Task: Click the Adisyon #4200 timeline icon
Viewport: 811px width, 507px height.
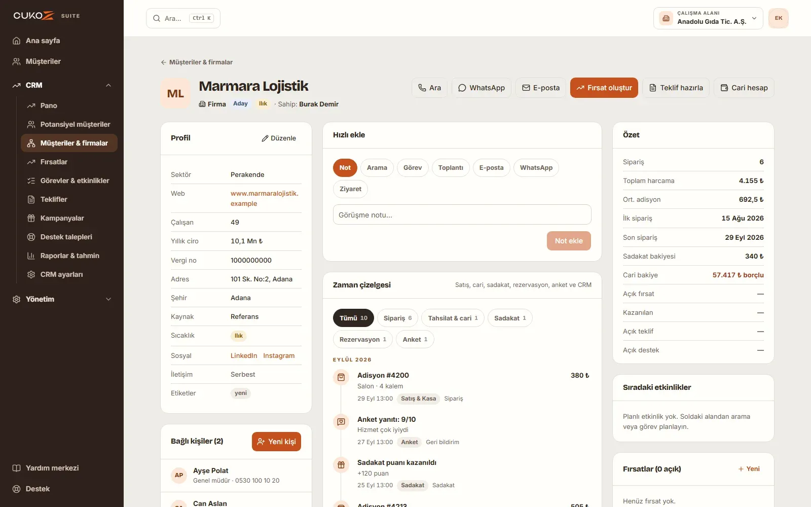Action: [x=341, y=377]
